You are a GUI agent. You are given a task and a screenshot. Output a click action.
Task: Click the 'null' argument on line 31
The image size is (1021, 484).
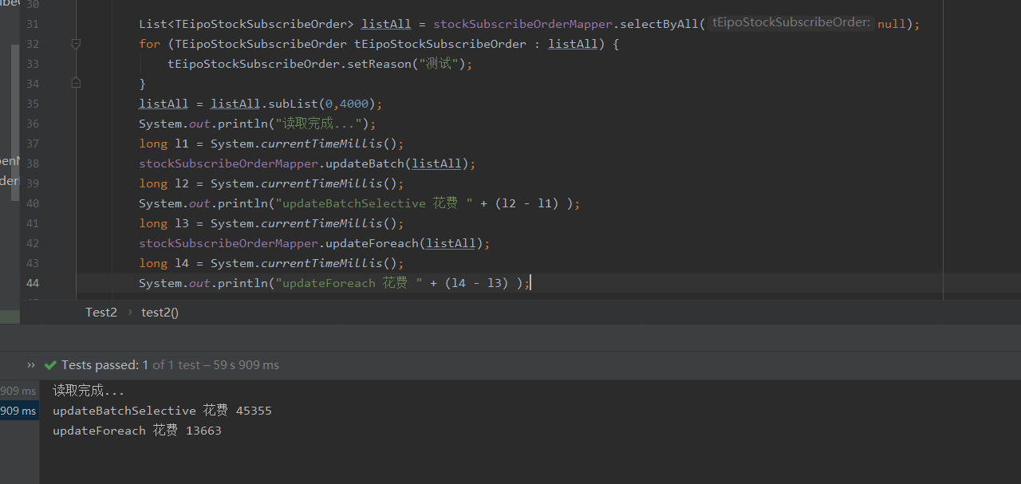point(892,24)
